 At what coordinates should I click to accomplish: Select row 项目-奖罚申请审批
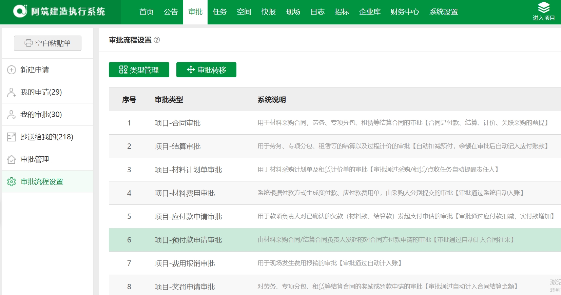335,285
